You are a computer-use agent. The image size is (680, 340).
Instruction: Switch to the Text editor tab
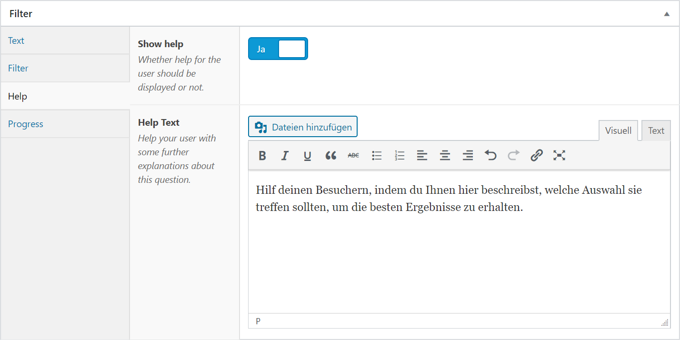(x=656, y=130)
